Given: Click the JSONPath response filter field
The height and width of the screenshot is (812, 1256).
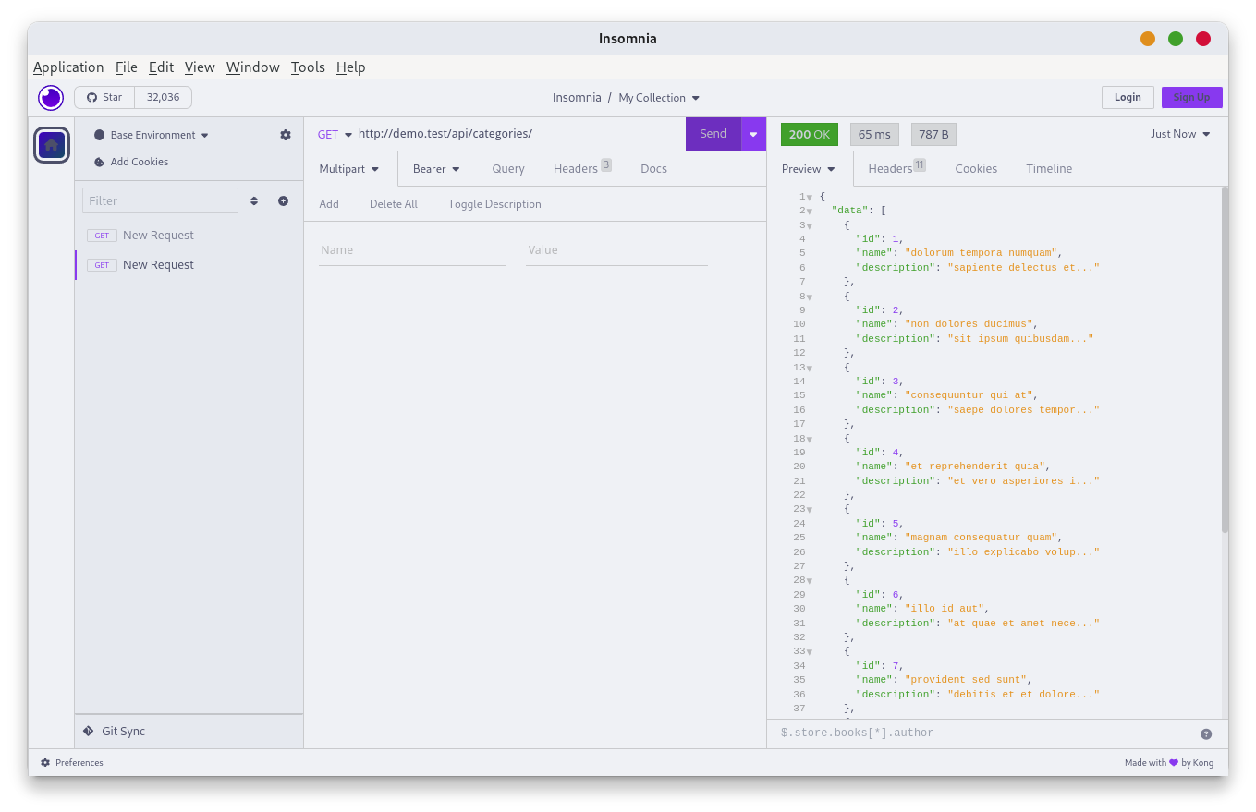Looking at the screenshot, I should click(985, 733).
